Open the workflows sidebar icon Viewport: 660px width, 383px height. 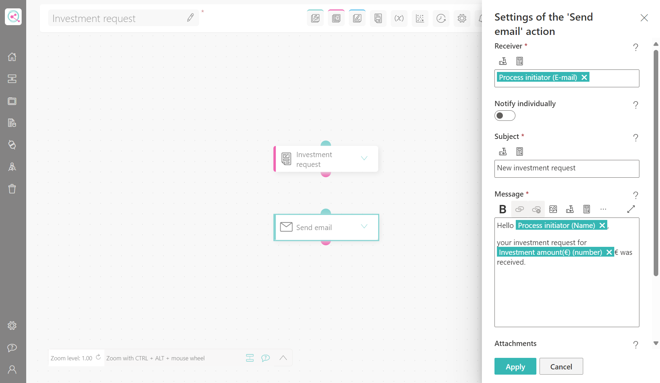pyautogui.click(x=12, y=79)
